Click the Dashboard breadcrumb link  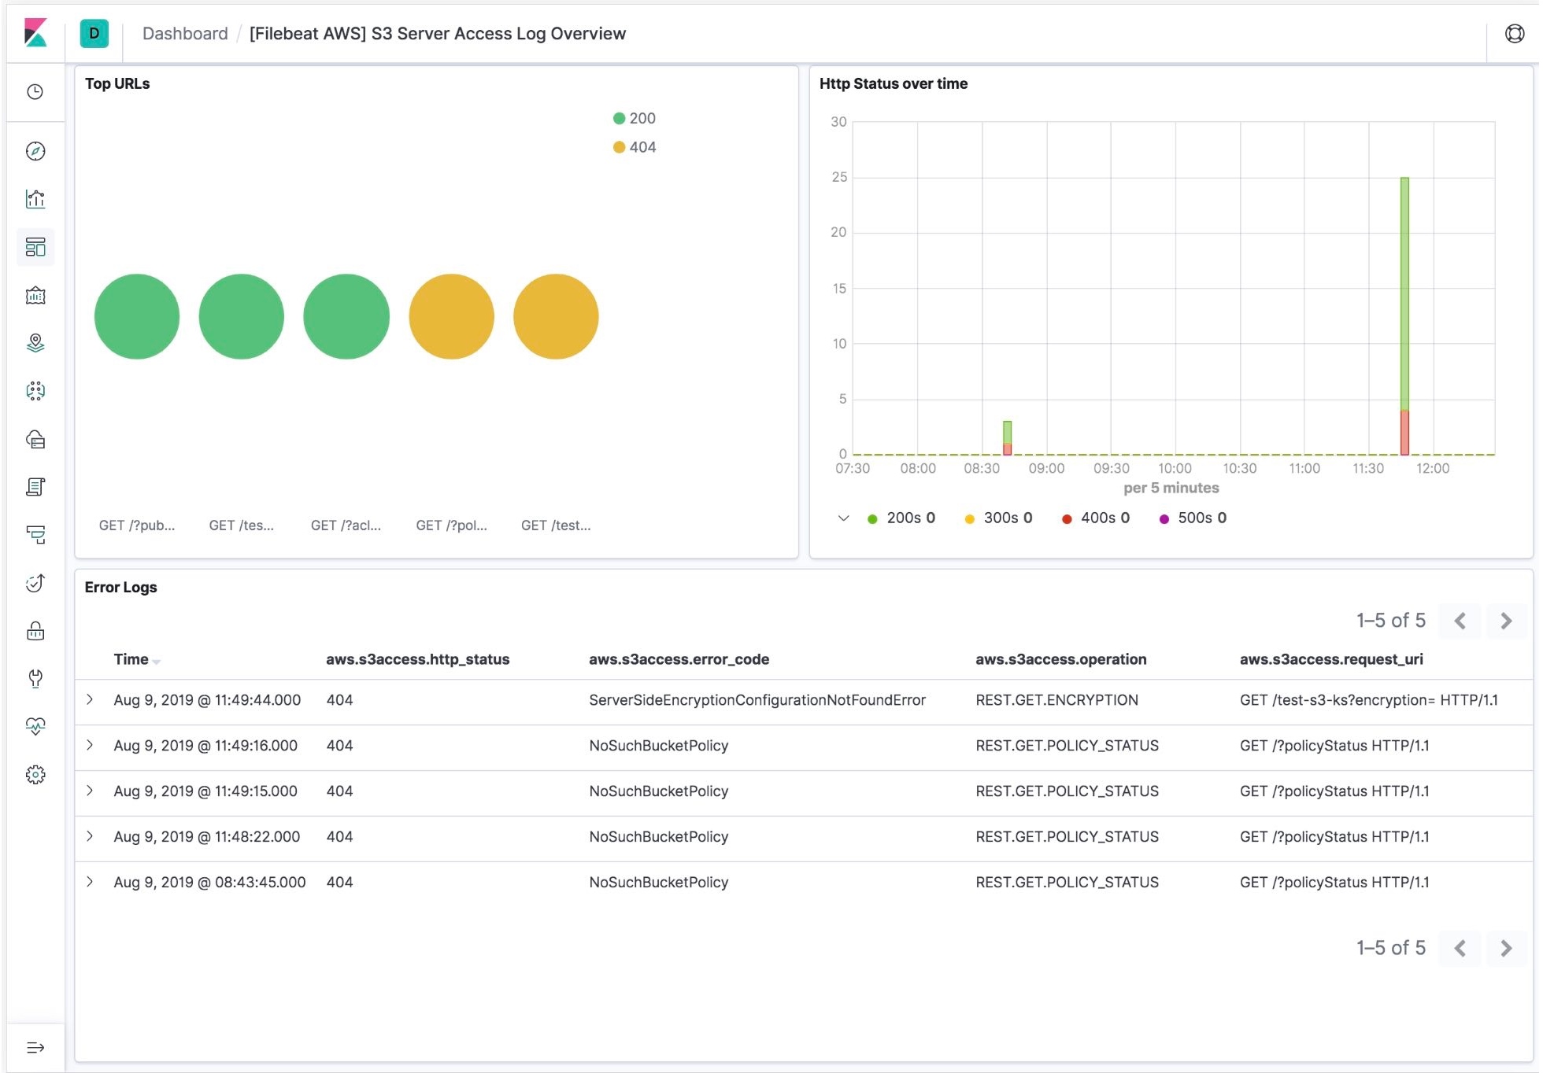click(185, 33)
